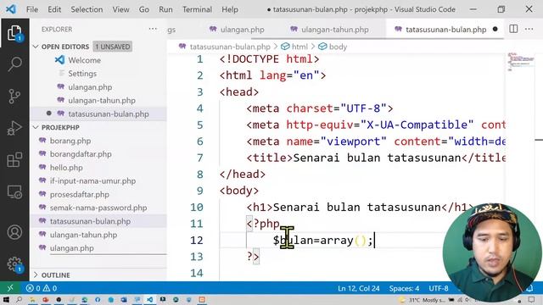The width and height of the screenshot is (543, 305).
Task: Open the Terminal menu
Action: pos(197,9)
